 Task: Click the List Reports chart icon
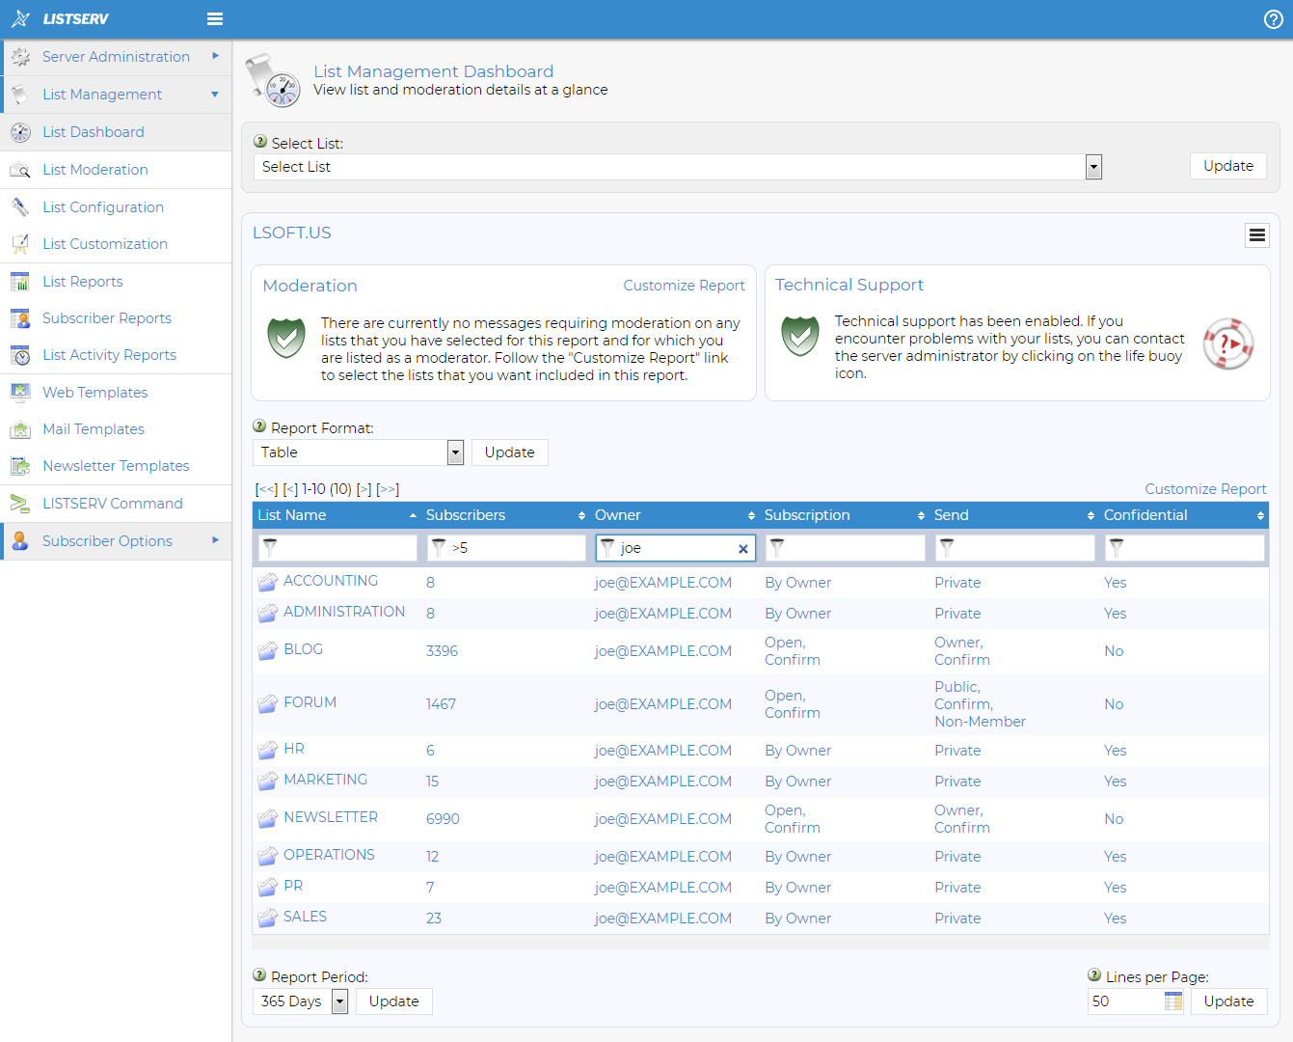point(20,282)
